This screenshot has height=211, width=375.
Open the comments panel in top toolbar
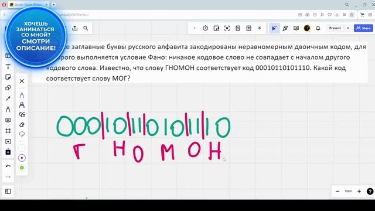click(x=296, y=28)
